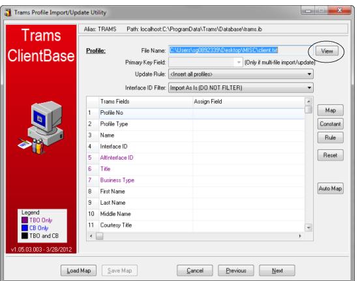Viewport: 358px width, 281px height.
Task: Click the View button next to File Name
Action: (x=327, y=51)
